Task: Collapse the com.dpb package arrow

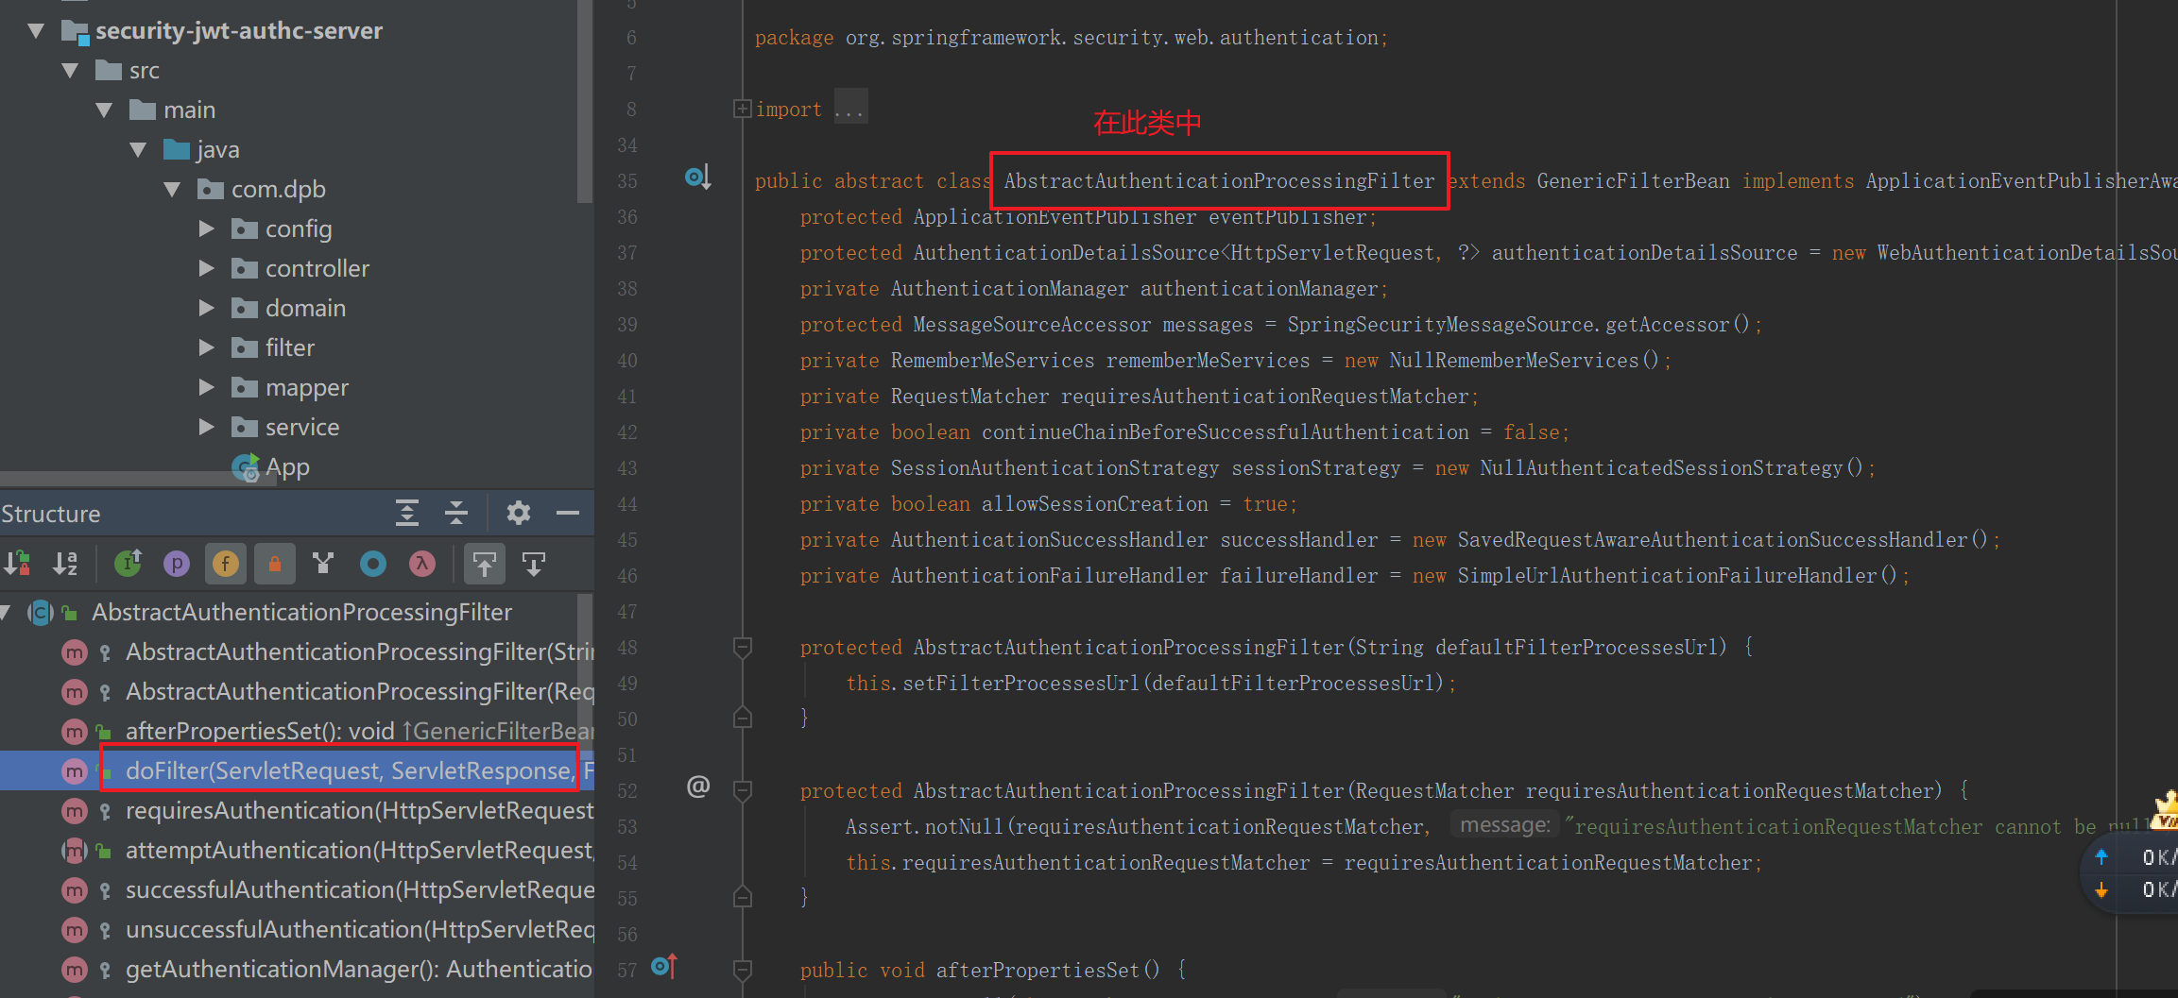Action: tap(172, 189)
